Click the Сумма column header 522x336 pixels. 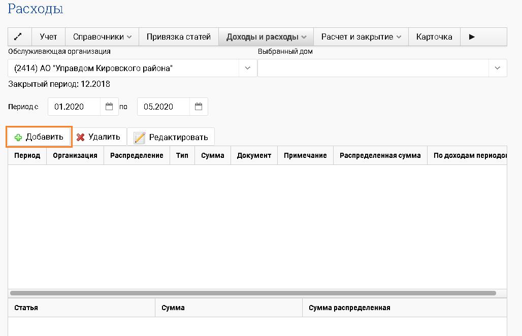click(212, 155)
